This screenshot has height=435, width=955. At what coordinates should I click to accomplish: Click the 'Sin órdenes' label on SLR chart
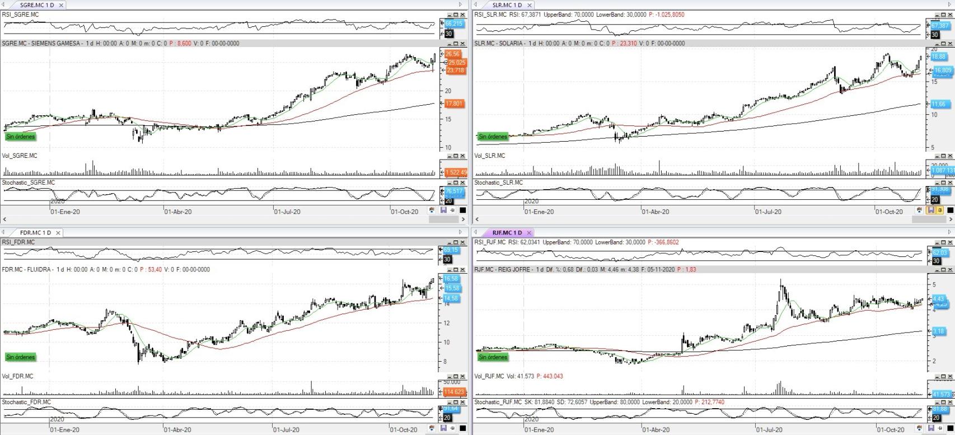[x=493, y=137]
